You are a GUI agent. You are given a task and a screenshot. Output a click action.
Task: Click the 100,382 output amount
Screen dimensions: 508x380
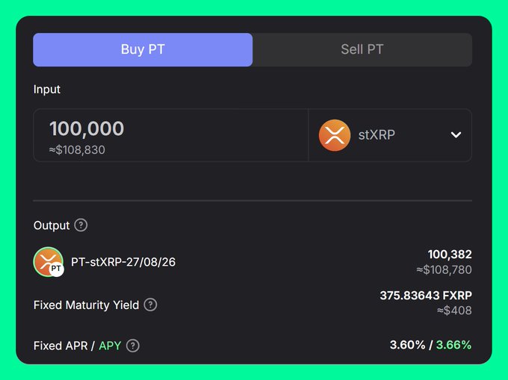(x=450, y=255)
